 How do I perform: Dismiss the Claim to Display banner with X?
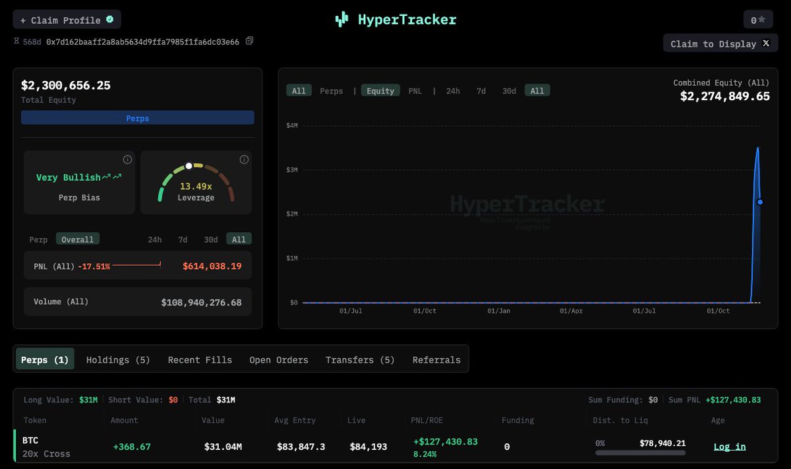coord(766,43)
